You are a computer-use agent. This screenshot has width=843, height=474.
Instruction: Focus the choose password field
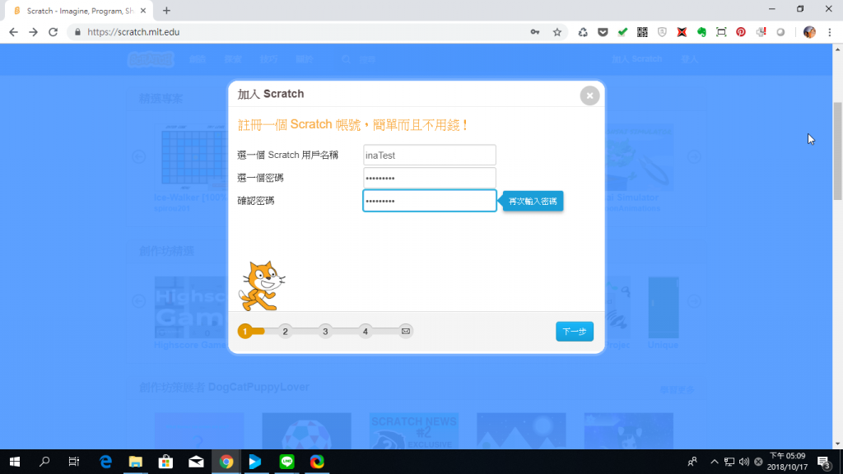pyautogui.click(x=430, y=178)
